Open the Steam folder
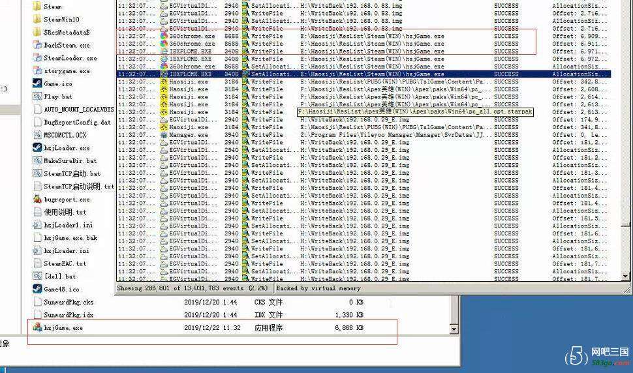 click(48, 7)
